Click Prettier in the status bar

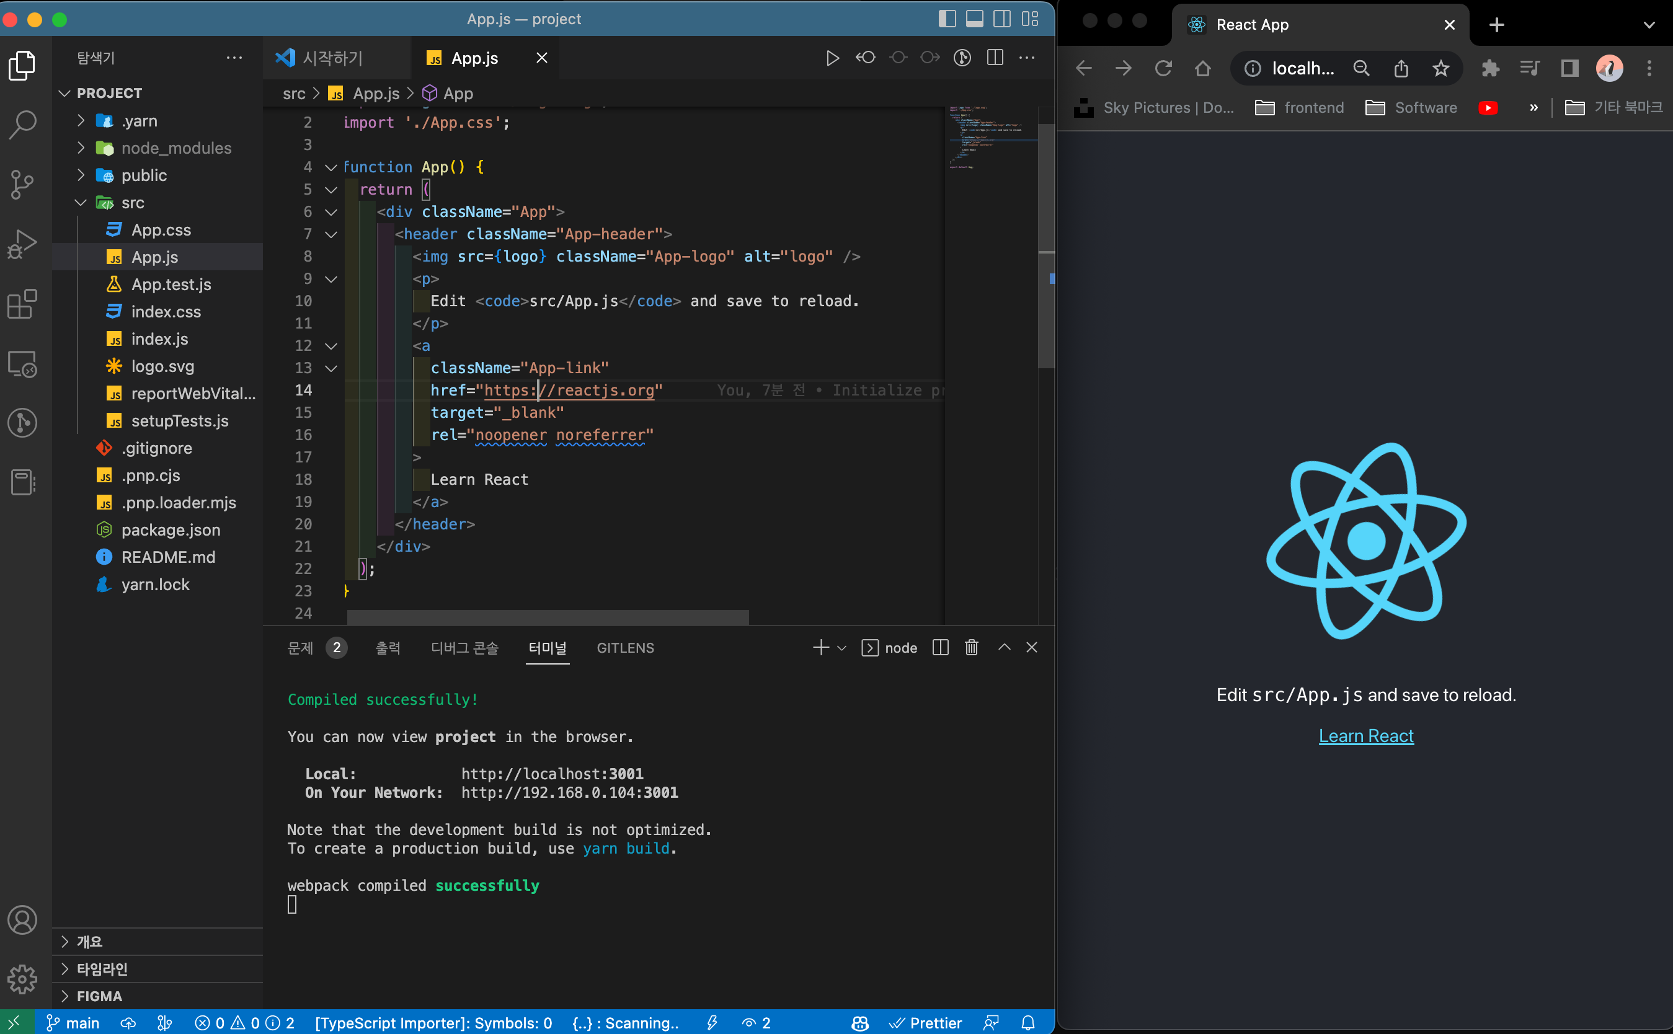[x=925, y=1022]
